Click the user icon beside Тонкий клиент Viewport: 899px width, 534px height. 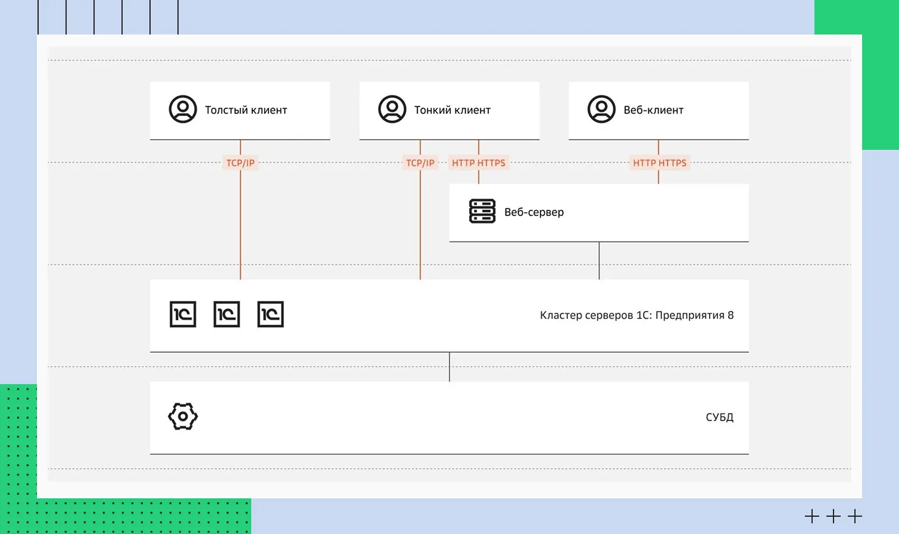[392, 109]
